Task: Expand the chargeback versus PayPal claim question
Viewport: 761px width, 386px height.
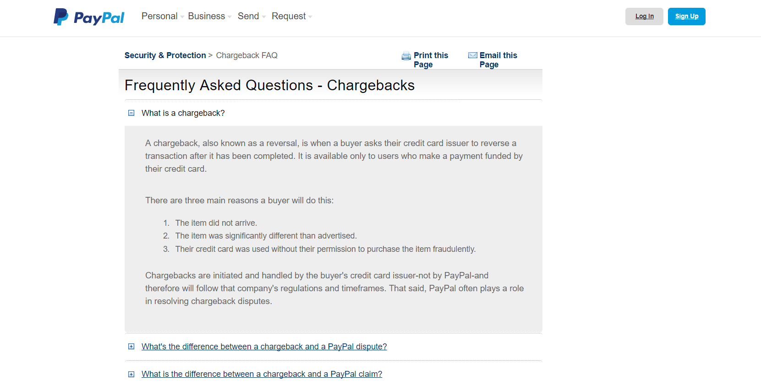Action: point(262,374)
